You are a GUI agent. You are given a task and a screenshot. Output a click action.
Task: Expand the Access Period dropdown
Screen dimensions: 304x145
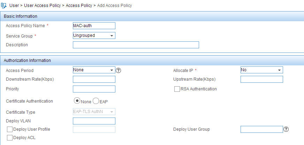click(x=94, y=70)
